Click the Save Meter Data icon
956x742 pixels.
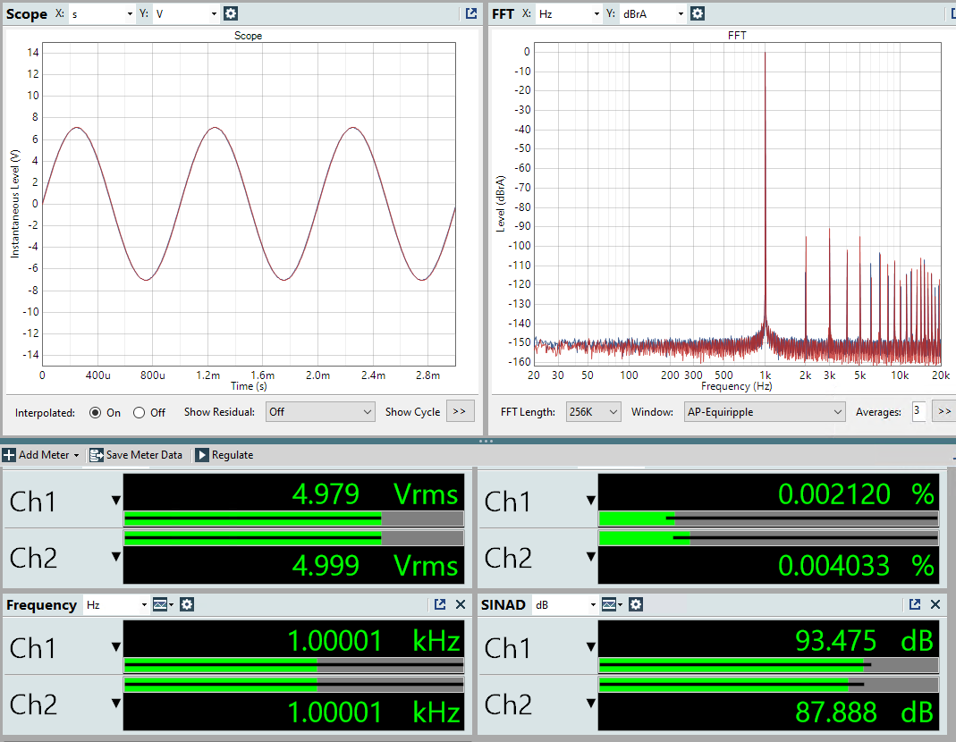97,455
